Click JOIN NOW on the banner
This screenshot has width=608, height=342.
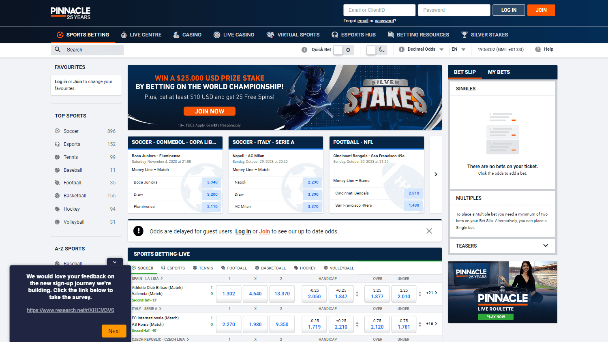(x=210, y=111)
